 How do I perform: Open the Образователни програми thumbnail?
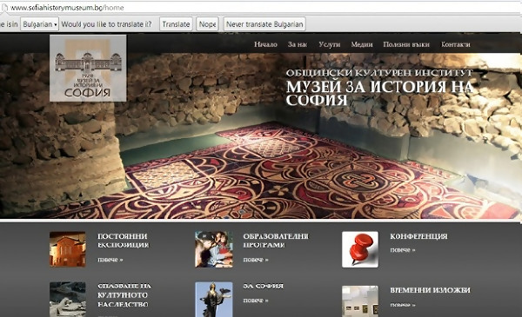(214, 249)
